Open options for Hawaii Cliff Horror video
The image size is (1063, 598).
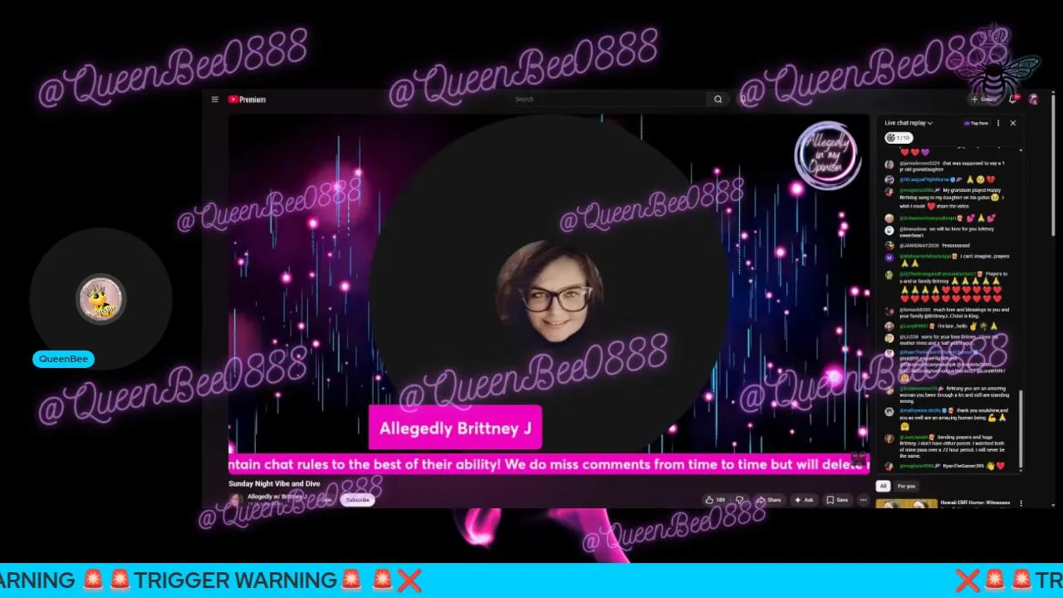(1021, 503)
